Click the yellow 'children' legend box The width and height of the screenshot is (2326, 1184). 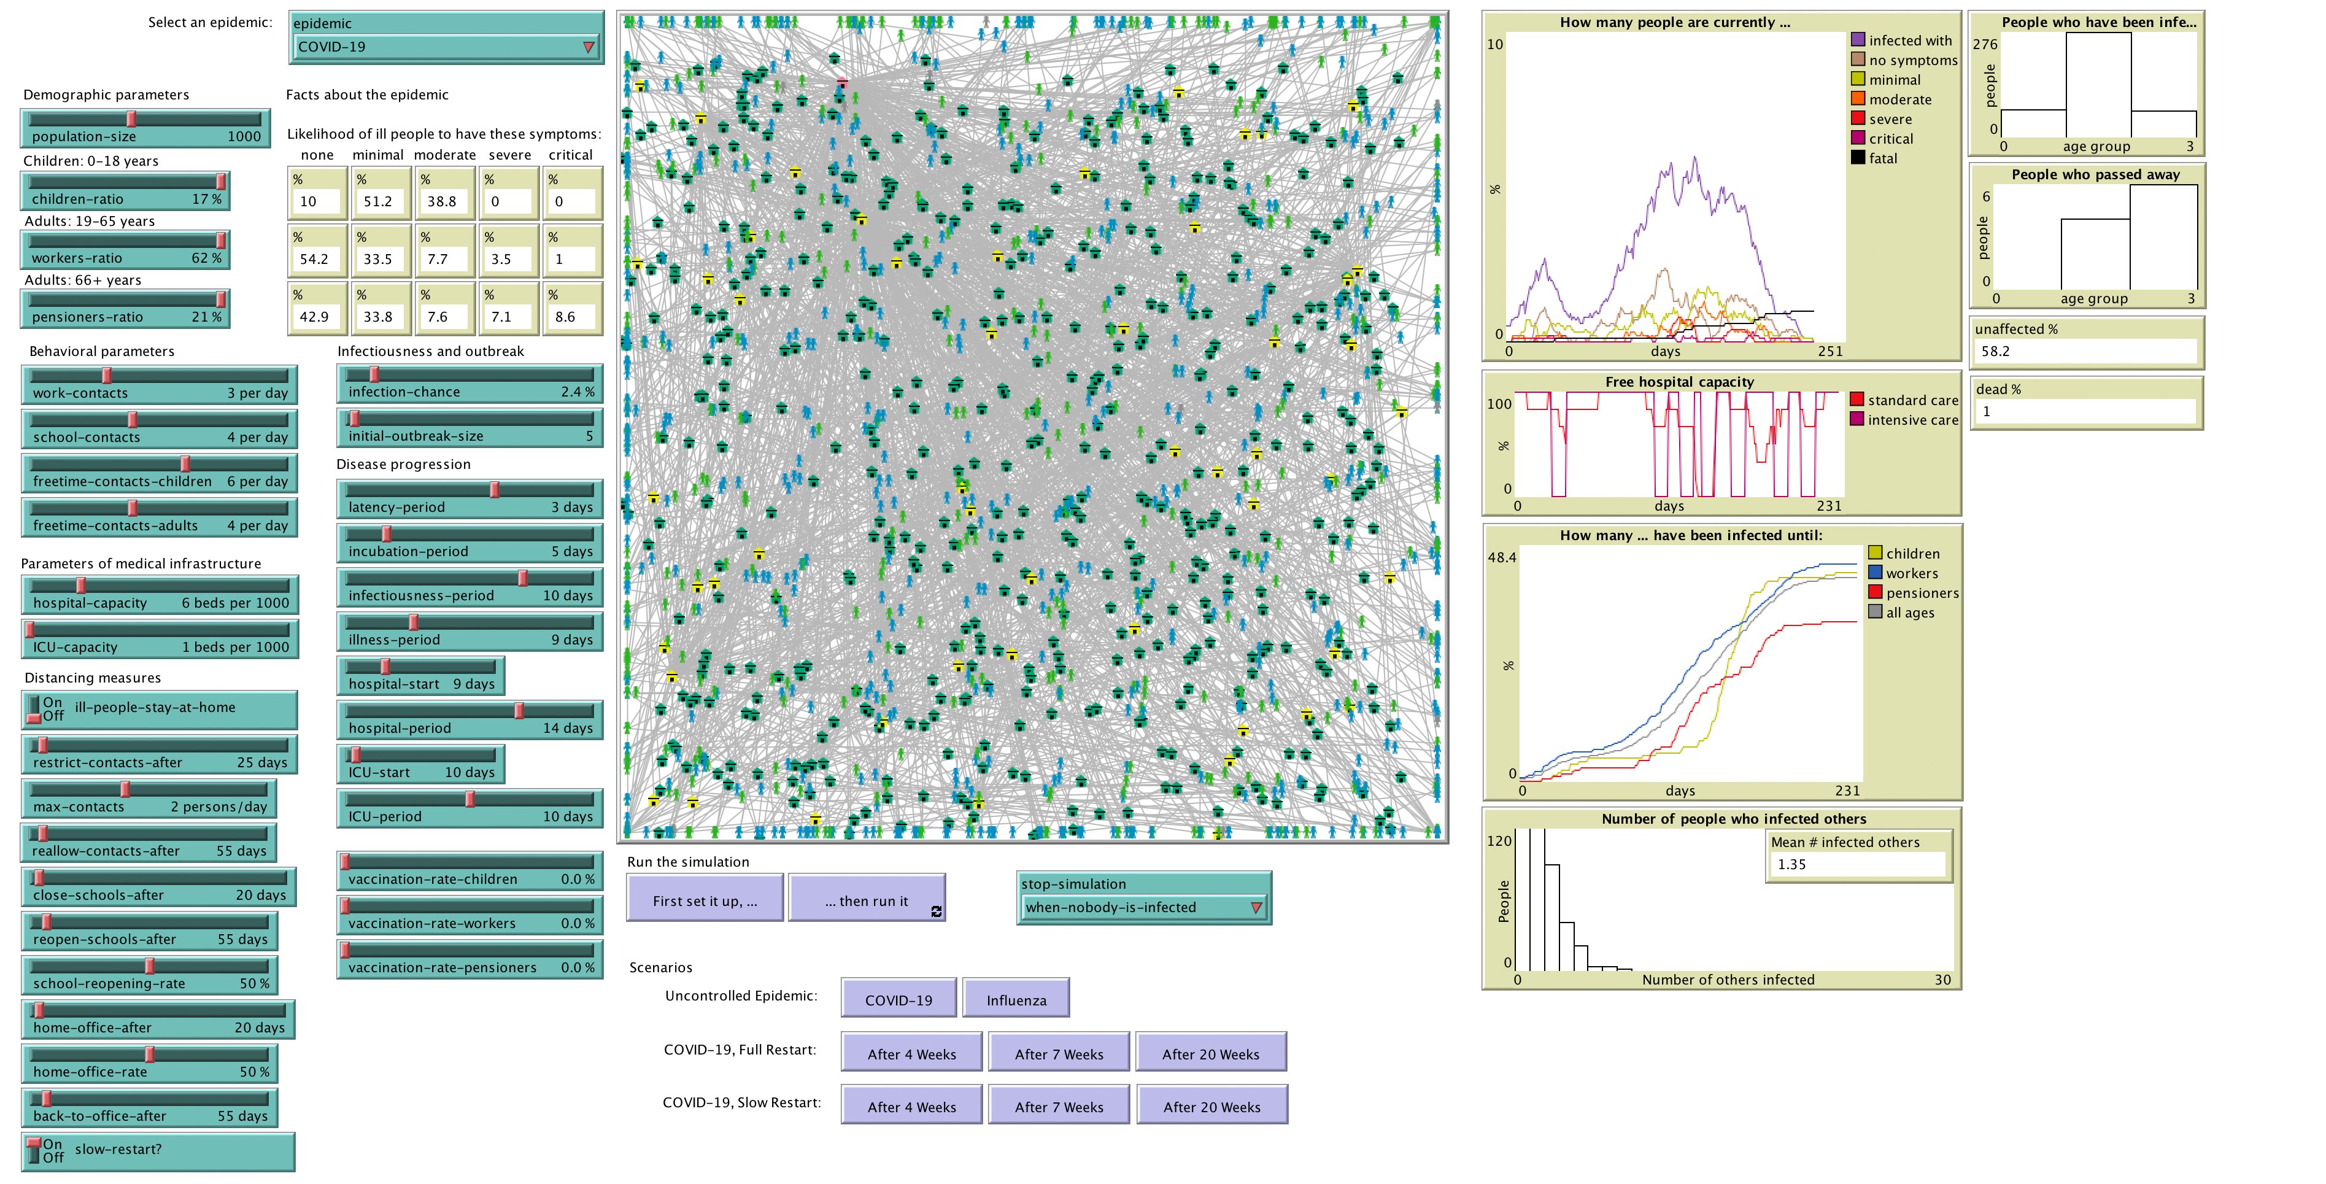click(x=1874, y=552)
